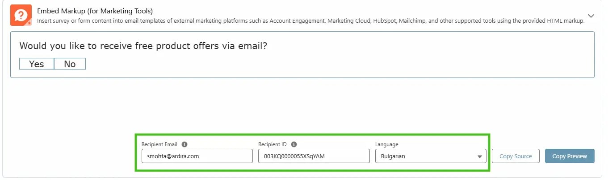Click the Embed Markup (for Marketing Tools) title
Viewport: 608px width, 180px height.
point(95,11)
